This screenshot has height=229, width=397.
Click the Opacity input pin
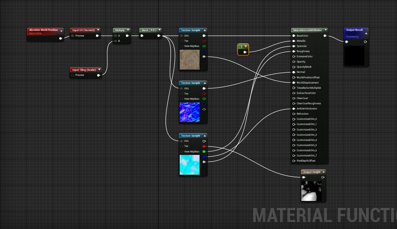pyautogui.click(x=294, y=62)
